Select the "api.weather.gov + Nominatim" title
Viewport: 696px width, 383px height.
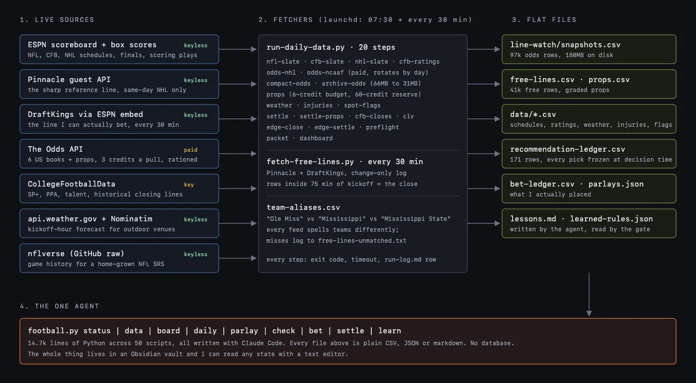[x=90, y=219]
